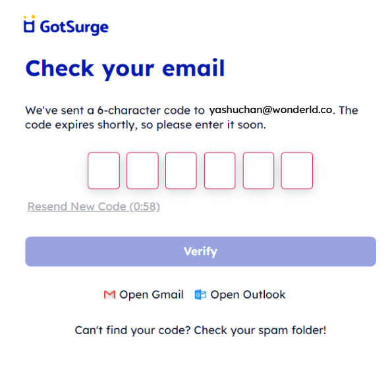Click the Verify button

(200, 251)
